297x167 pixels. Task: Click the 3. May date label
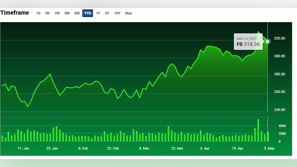coord(269,148)
